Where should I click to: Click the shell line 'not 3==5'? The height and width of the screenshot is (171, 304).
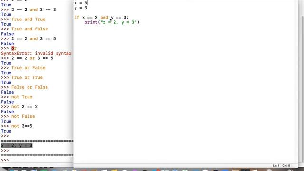point(22,126)
